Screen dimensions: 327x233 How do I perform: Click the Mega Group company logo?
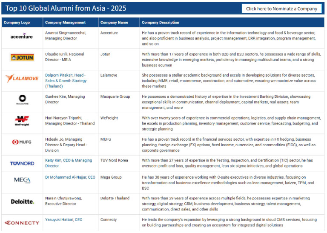pos(22,180)
